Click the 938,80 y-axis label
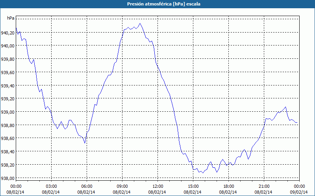 pos(8,125)
